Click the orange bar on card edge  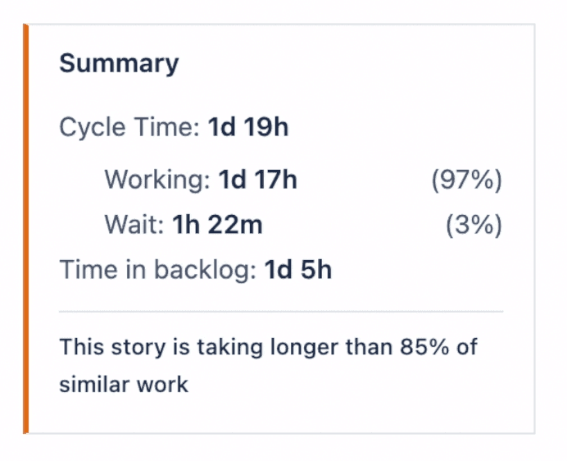point(25,229)
